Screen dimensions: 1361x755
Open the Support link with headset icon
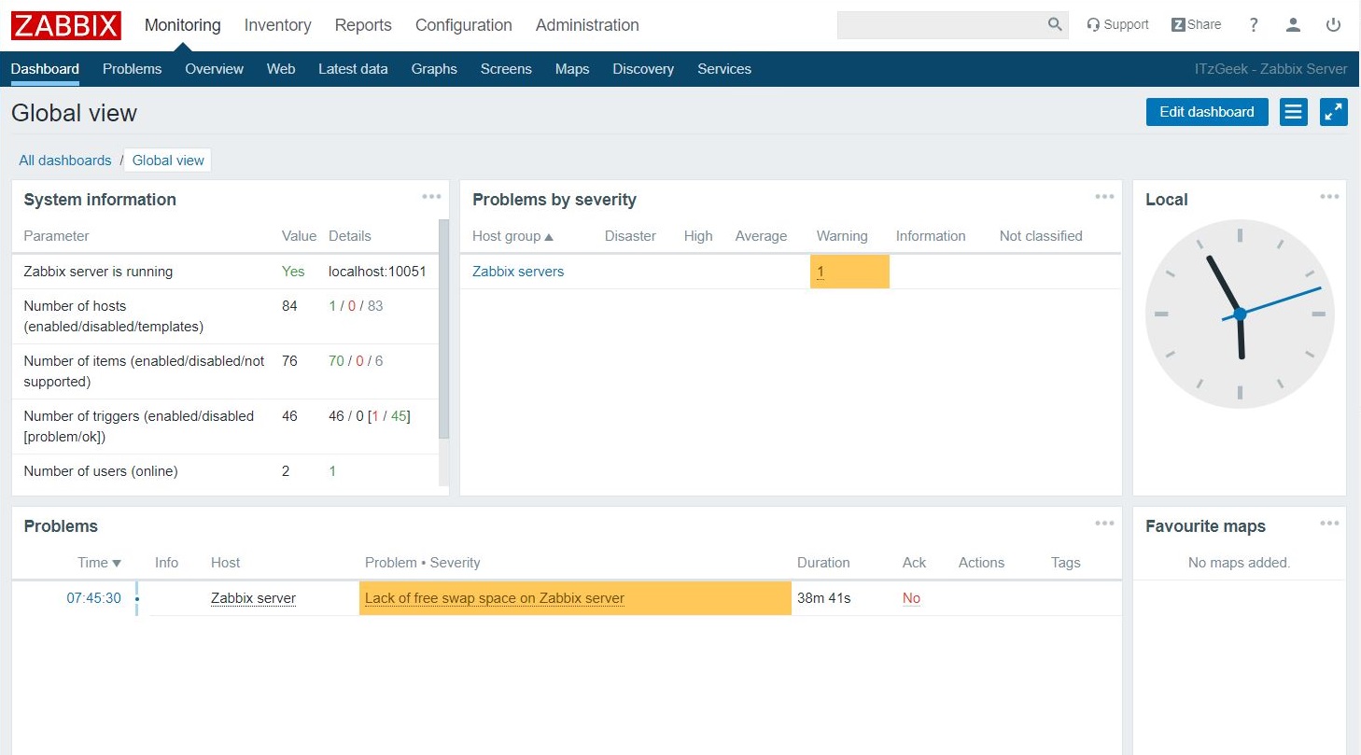[x=1117, y=25]
